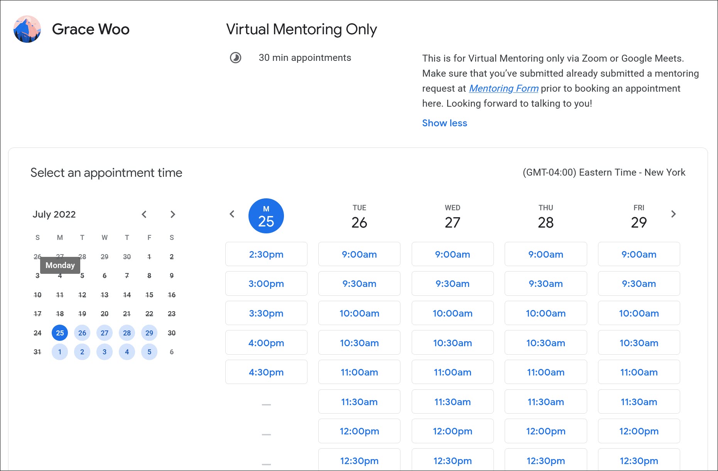Viewport: 718px width, 471px height.
Task: Book the 2:30pm slot on Monday
Action: [x=266, y=254]
